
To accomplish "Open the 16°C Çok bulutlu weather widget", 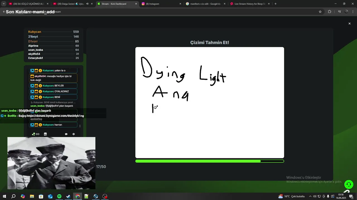I will point(291,196).
